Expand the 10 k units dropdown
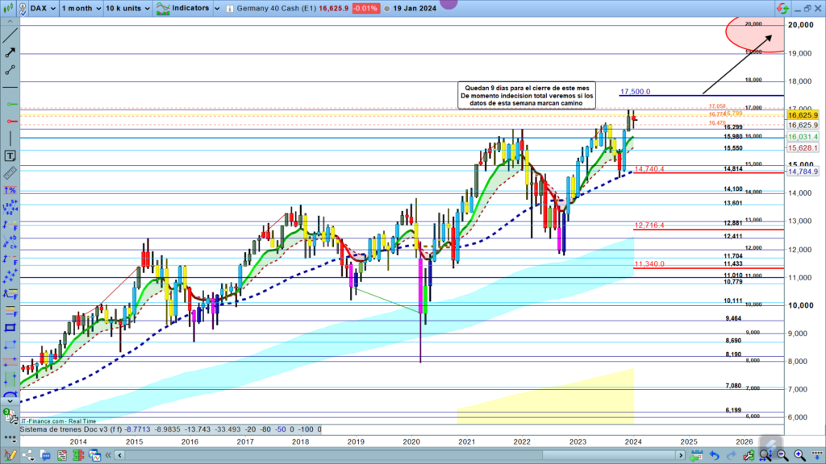826x464 pixels. coord(127,8)
